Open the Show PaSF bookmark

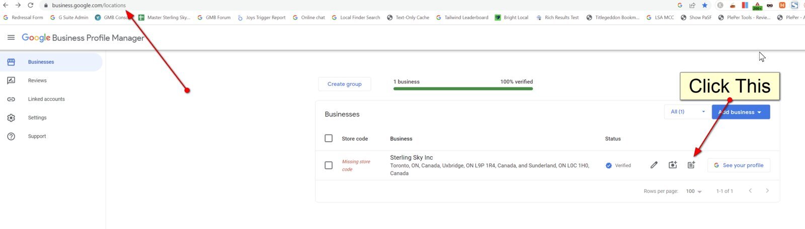click(696, 18)
